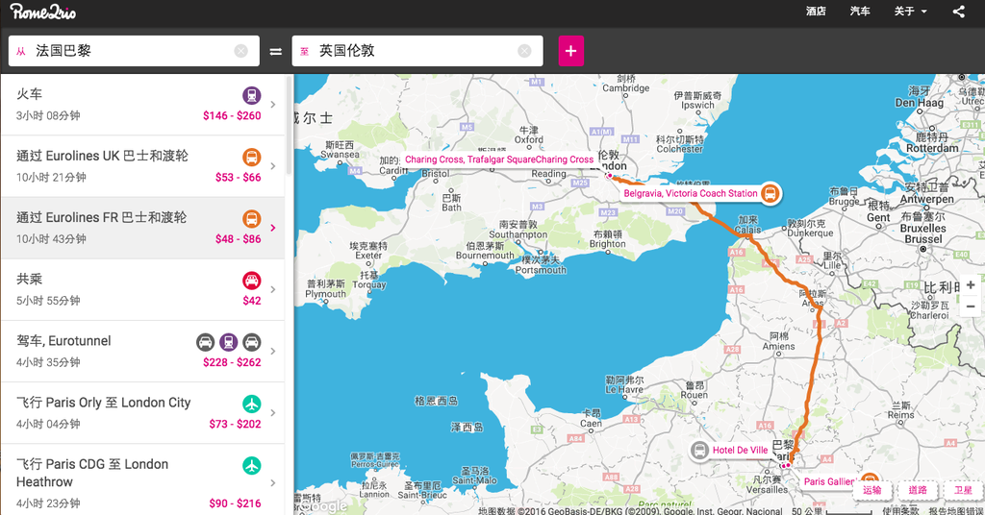Click the share icon in top bar

click(x=958, y=12)
